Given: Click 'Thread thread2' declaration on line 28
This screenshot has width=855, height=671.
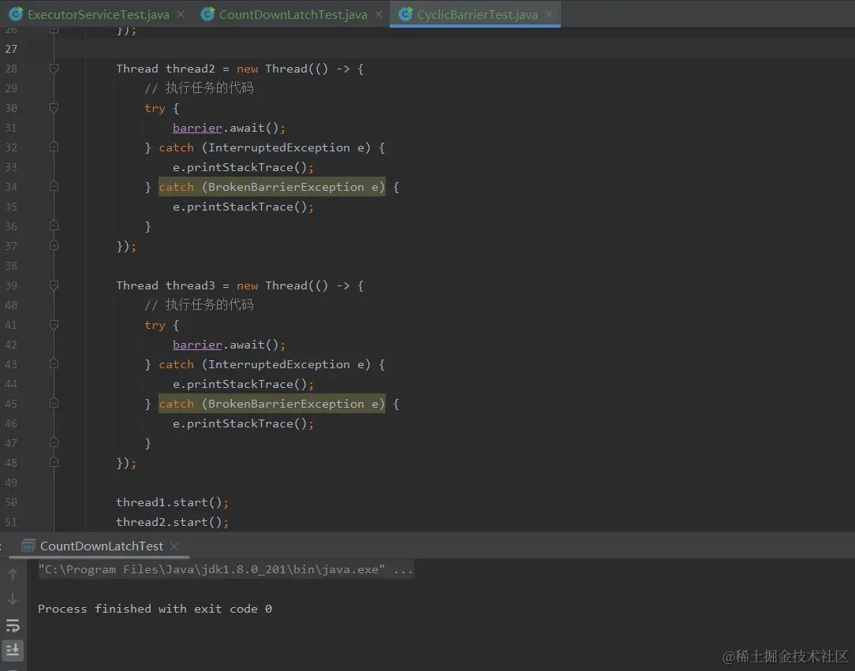Looking at the screenshot, I should click(x=165, y=69).
